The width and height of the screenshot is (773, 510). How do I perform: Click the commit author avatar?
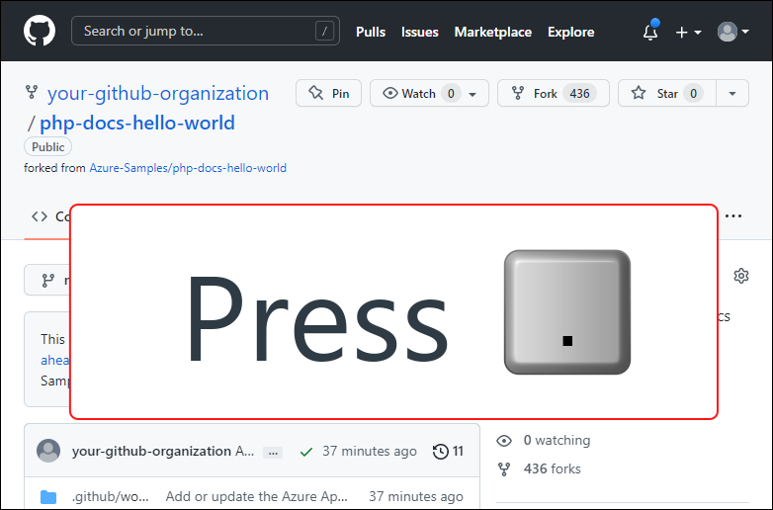[48, 451]
